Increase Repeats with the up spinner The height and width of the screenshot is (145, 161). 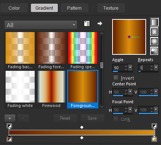pyautogui.click(x=152, y=66)
